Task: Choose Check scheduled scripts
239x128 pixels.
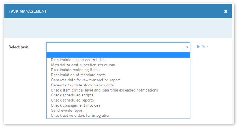Action: click(x=118, y=95)
